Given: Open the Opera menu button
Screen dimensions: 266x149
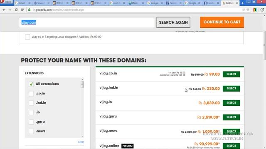Looking at the screenshot, I should 7,2.
